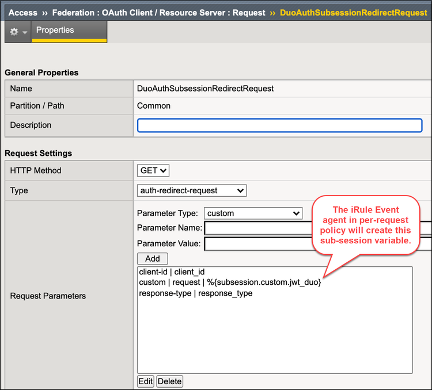The width and height of the screenshot is (432, 390).
Task: Click the Access breadcrumb link
Action: [23, 12]
